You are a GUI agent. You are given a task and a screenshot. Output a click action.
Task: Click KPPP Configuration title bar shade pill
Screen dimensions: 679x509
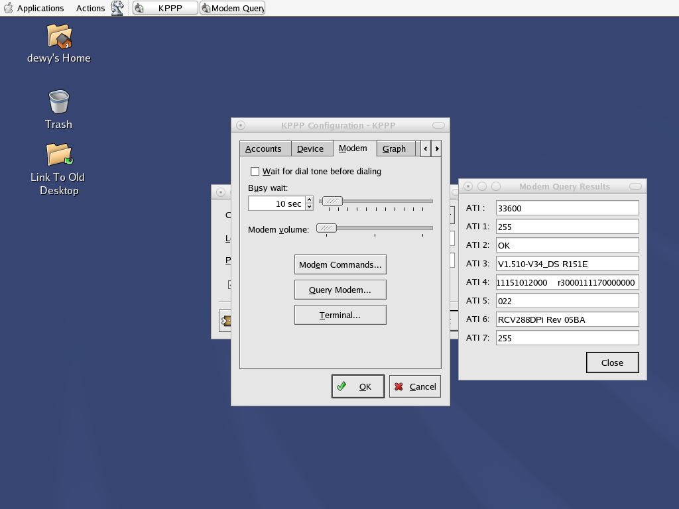coord(439,125)
